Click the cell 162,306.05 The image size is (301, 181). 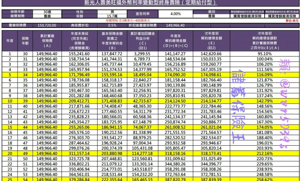pos(79,64)
